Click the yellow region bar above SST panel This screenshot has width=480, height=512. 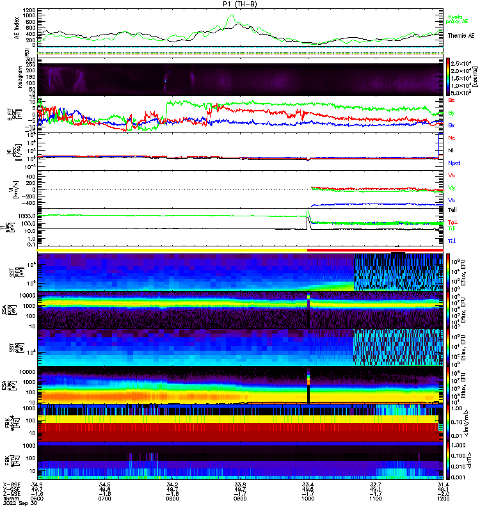[172, 250]
